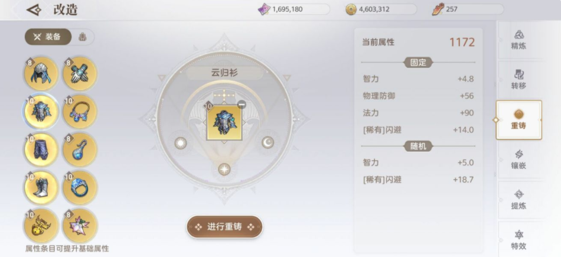561x257 pixels.
Task: Click the 进行重铸 reforge button
Action: click(224, 227)
